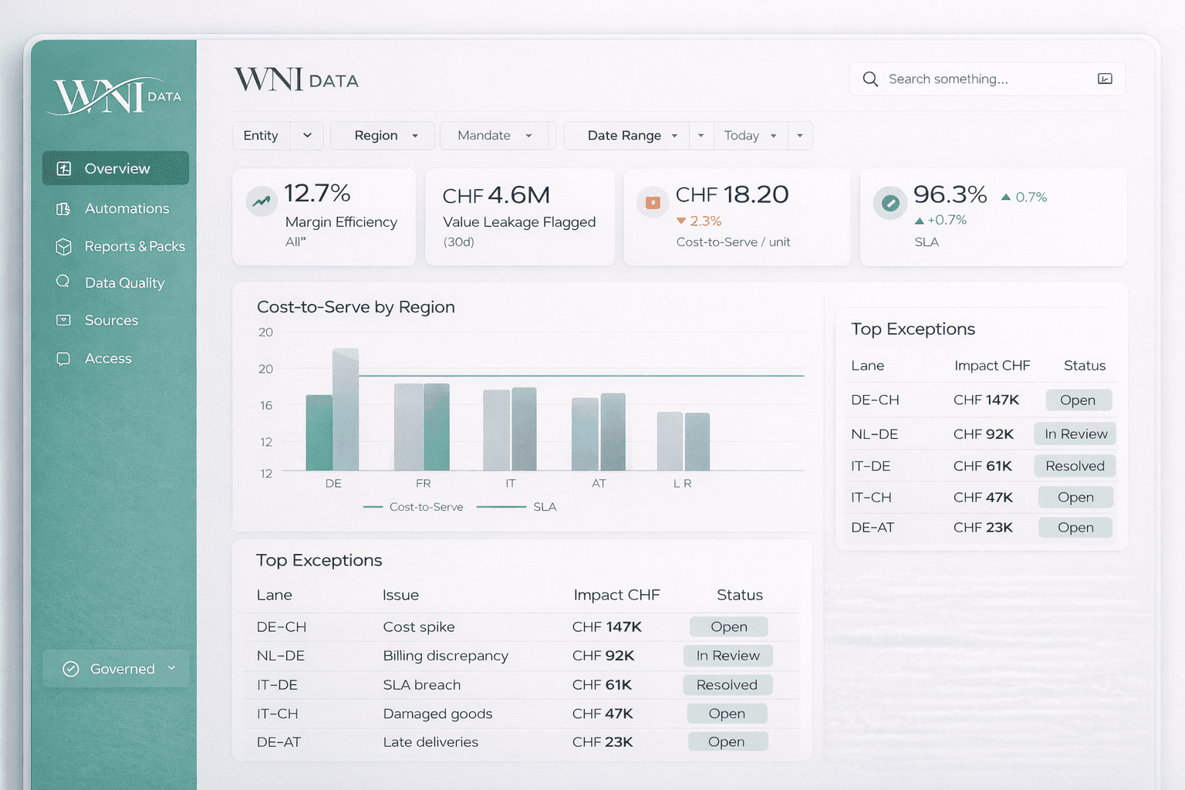This screenshot has height=790, width=1185.
Task: Select the Overview icon in the sidebar
Action: tap(63, 168)
